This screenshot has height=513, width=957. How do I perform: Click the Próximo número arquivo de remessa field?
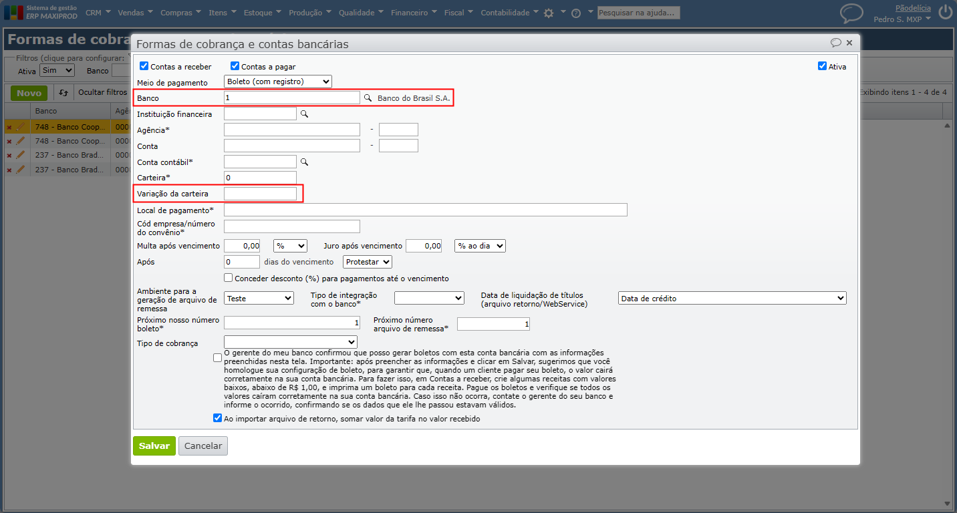(494, 324)
